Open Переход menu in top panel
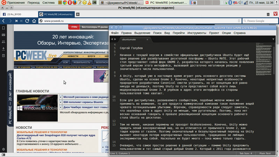Viewport: 279px width, 157px height. pyautogui.click(x=33, y=2)
